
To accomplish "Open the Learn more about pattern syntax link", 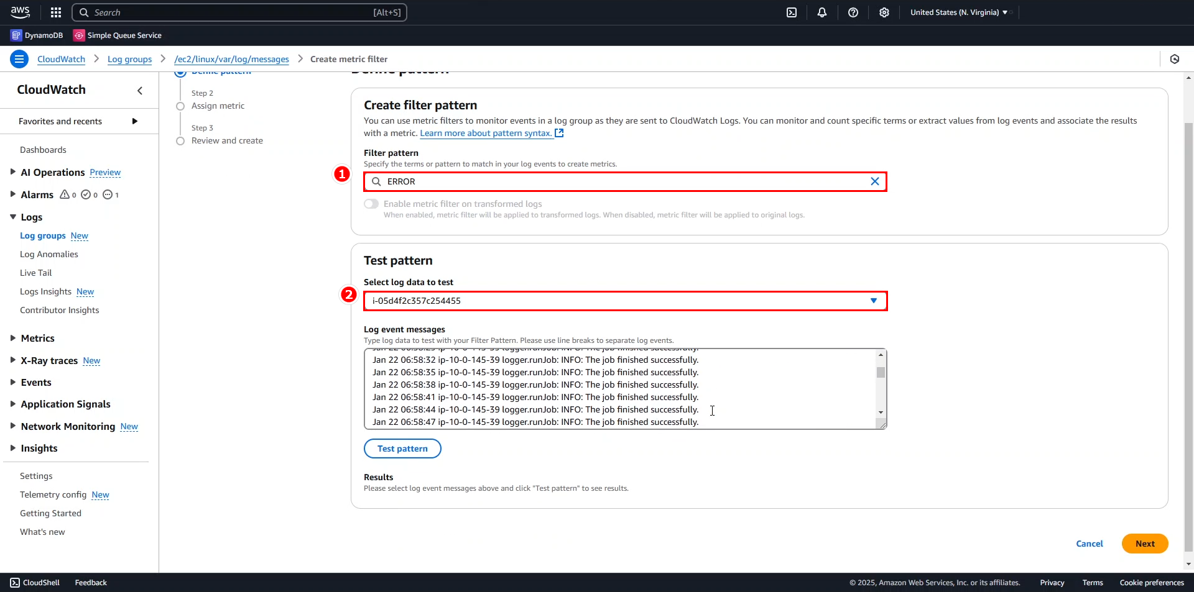I will 486,133.
